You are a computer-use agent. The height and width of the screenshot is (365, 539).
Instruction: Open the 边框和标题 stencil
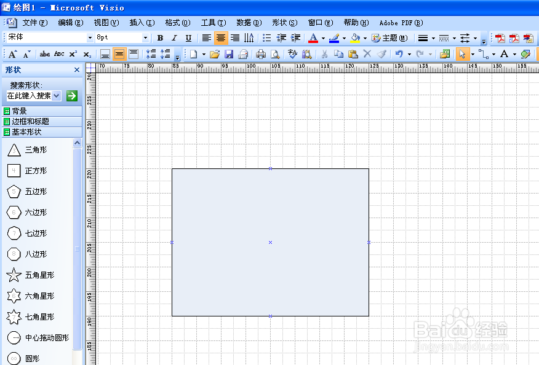(42, 122)
